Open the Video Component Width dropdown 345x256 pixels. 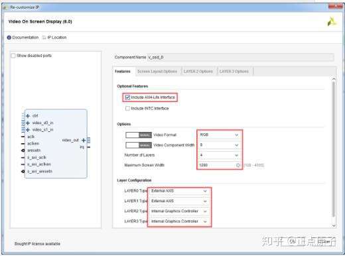[219, 145]
